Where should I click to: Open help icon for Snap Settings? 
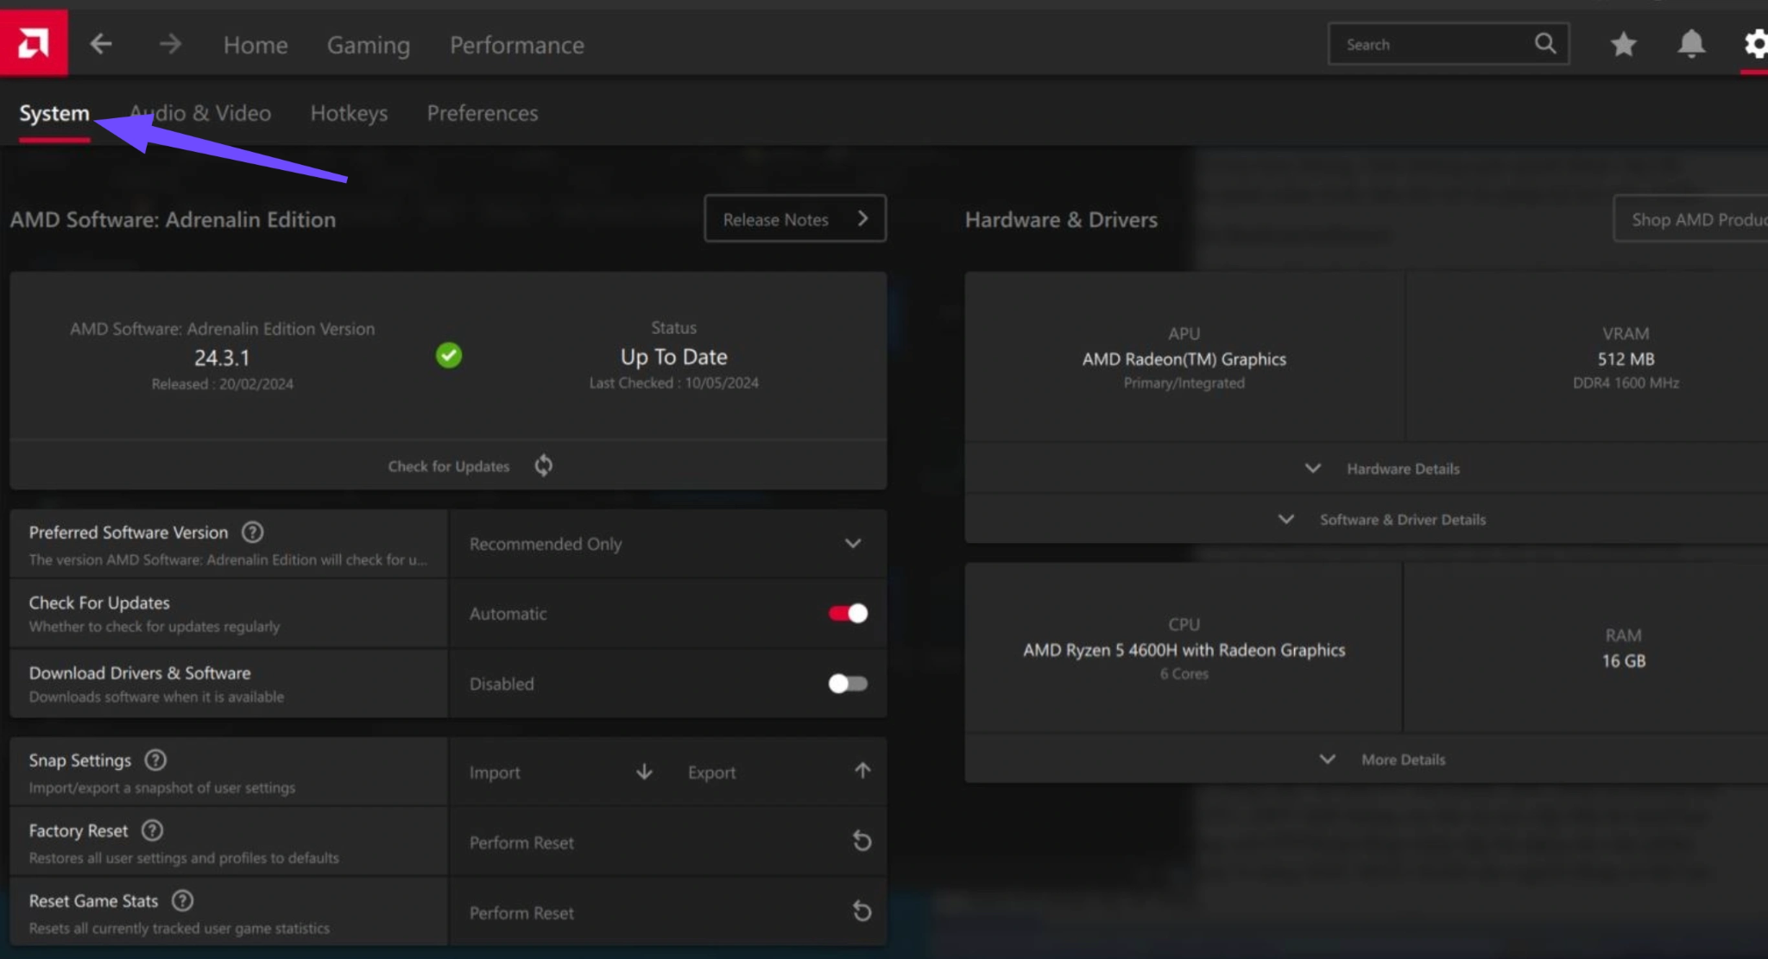[x=155, y=760]
